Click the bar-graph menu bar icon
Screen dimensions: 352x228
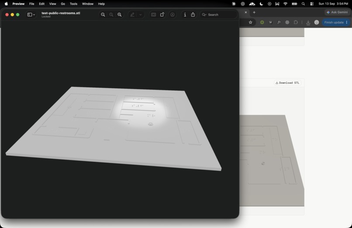coord(277,4)
